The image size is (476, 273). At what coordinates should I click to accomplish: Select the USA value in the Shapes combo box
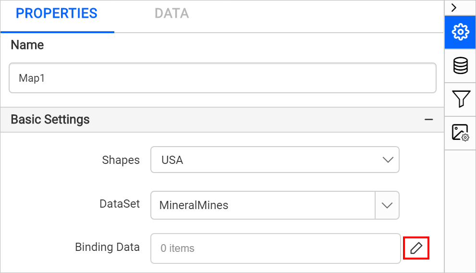click(172, 160)
